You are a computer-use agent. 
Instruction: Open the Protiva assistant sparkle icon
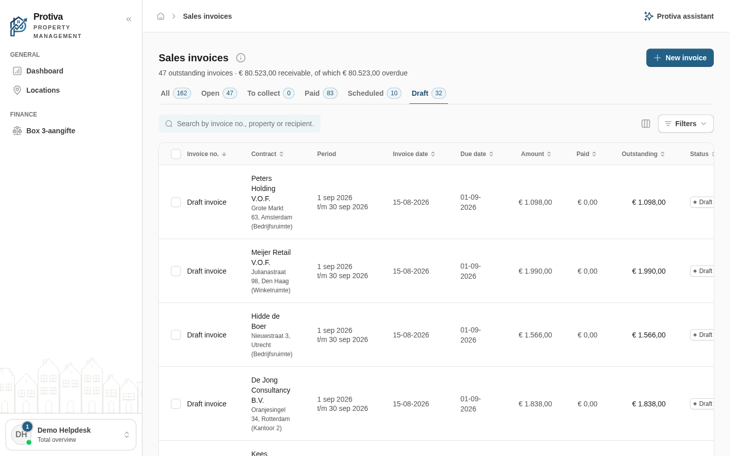[x=648, y=16]
